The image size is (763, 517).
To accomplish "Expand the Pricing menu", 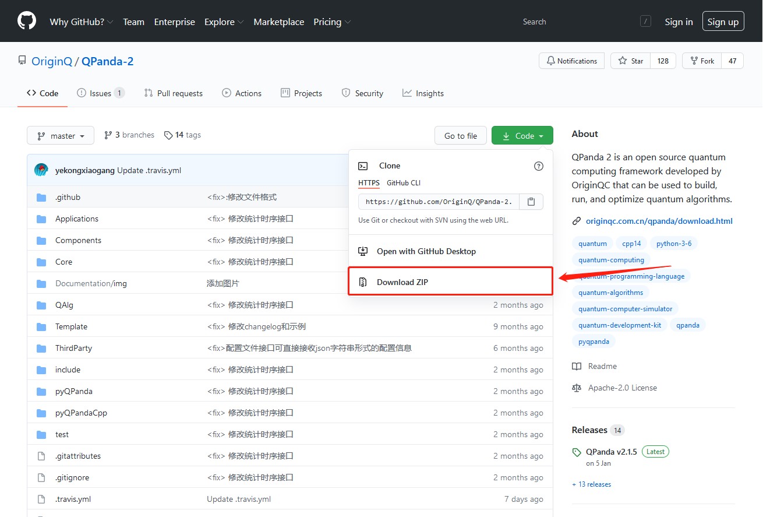I will pos(332,22).
